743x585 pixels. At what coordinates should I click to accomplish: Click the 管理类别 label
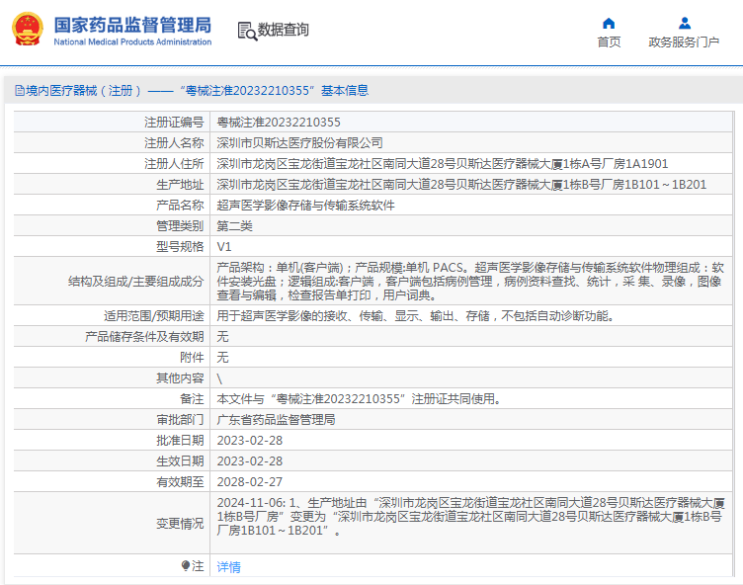coord(180,226)
